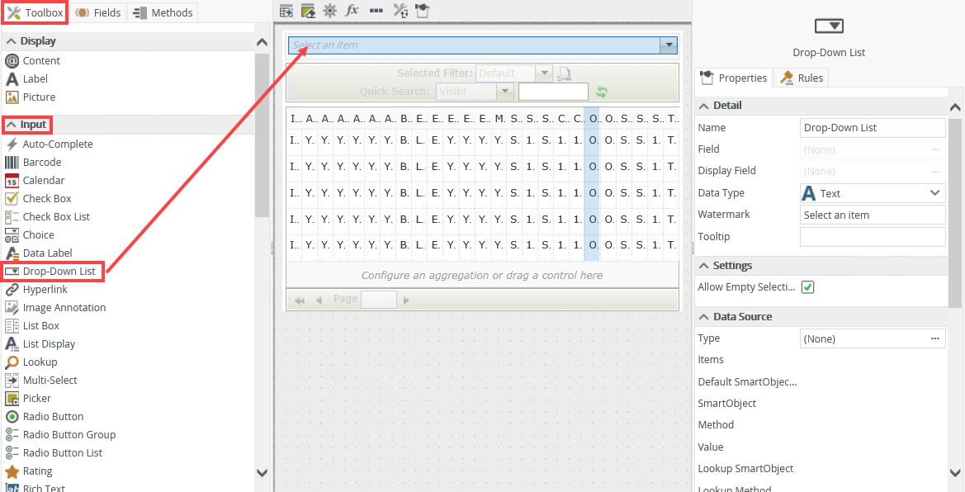Select the Radio Button Group control icon
Screen dimensions: 965x492
tap(12, 435)
